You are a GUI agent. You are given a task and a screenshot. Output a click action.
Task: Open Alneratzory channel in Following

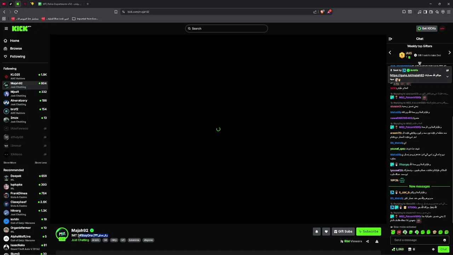[25, 102]
